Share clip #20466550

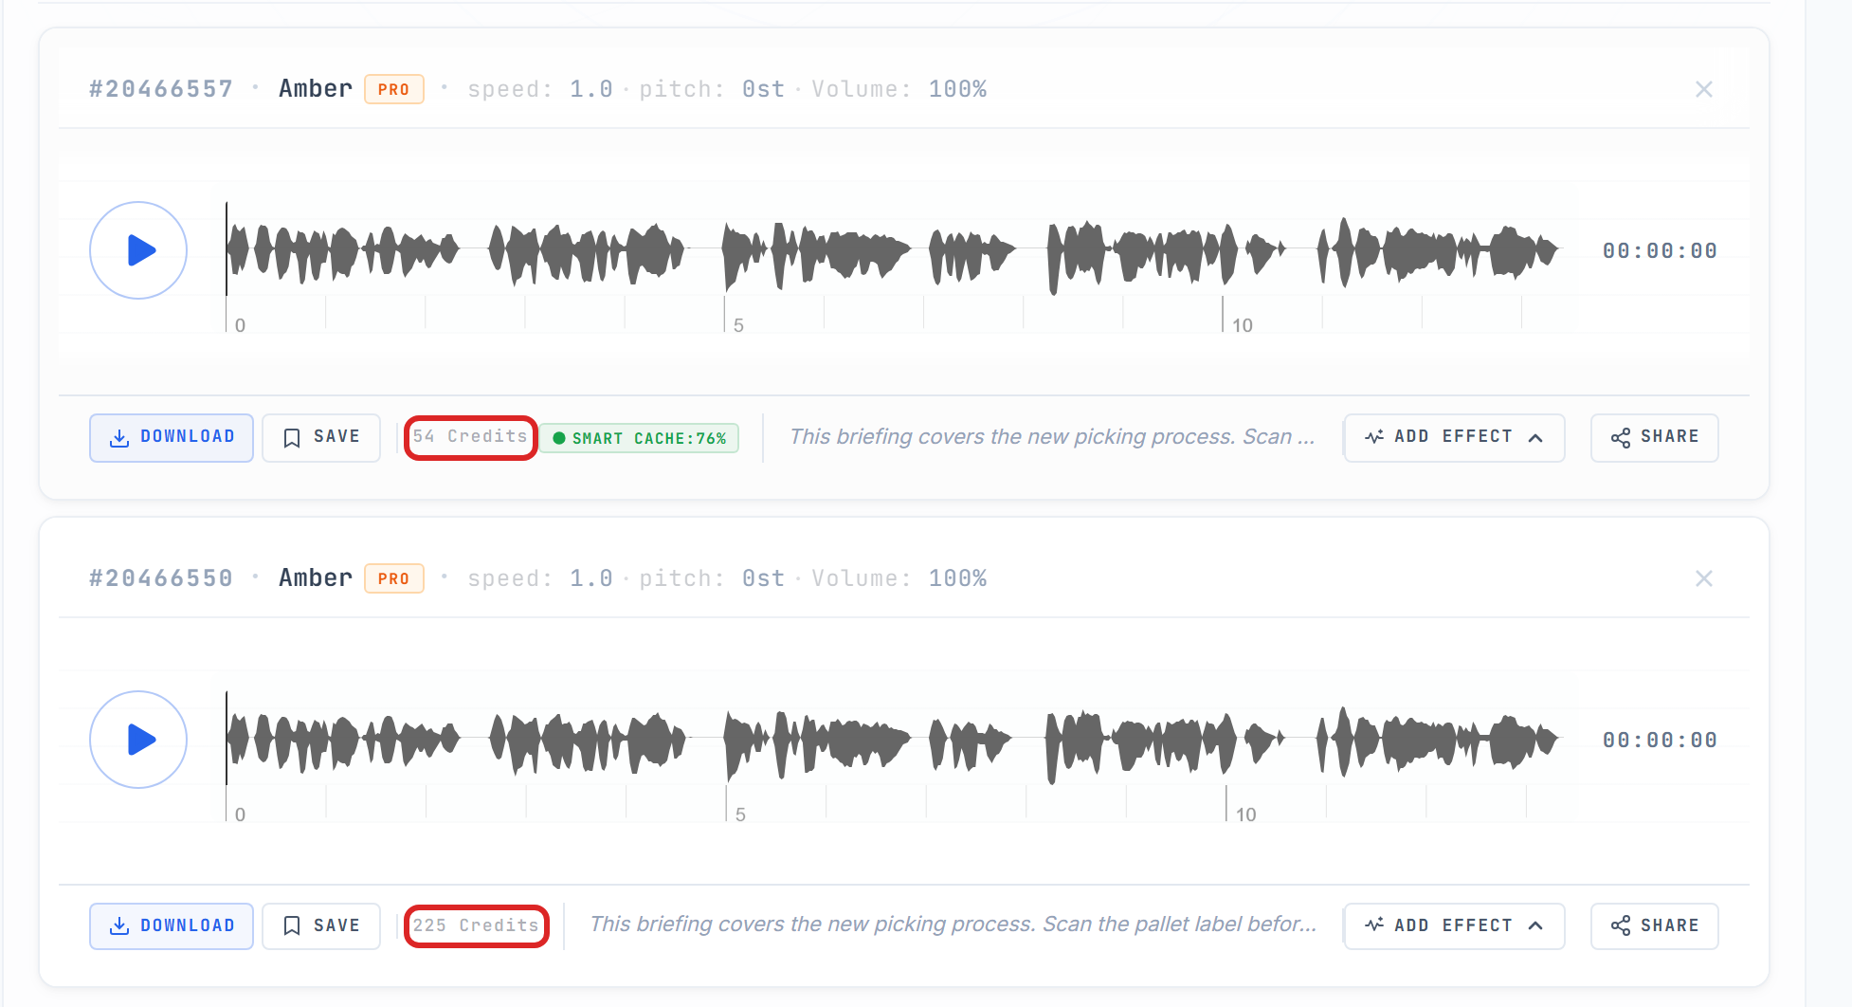tap(1654, 926)
